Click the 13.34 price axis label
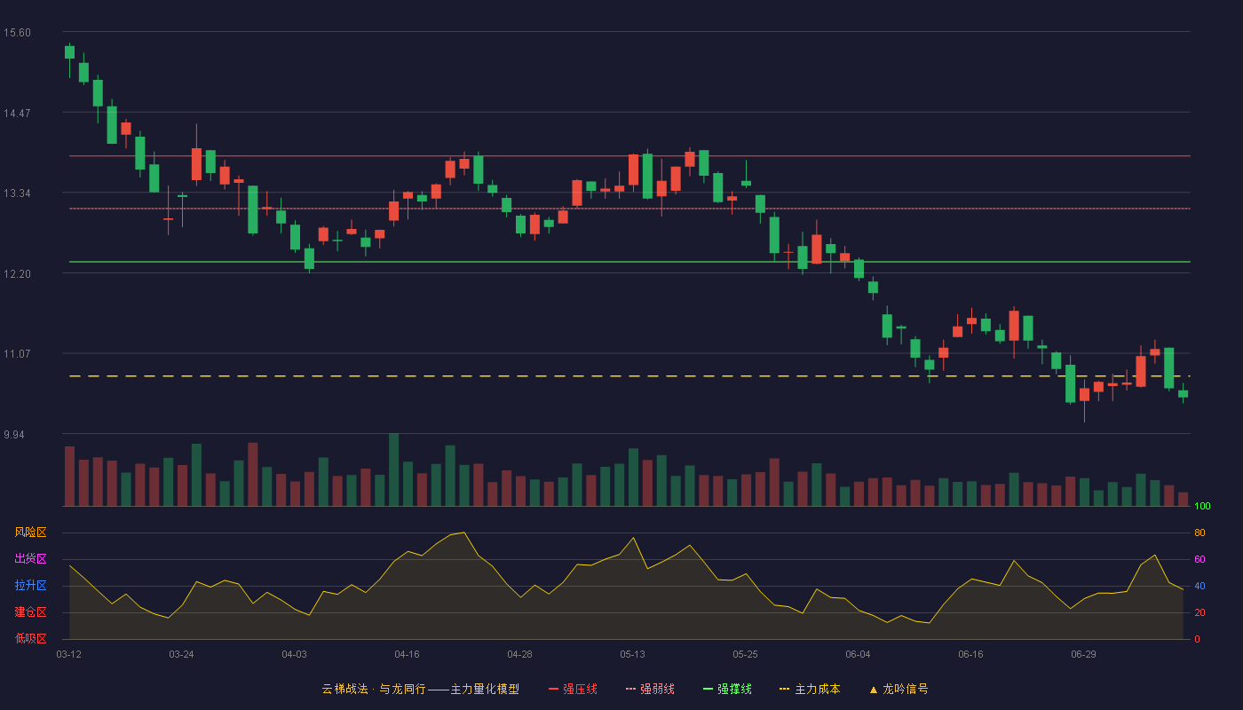Image resolution: width=1243 pixels, height=710 pixels. tap(17, 193)
